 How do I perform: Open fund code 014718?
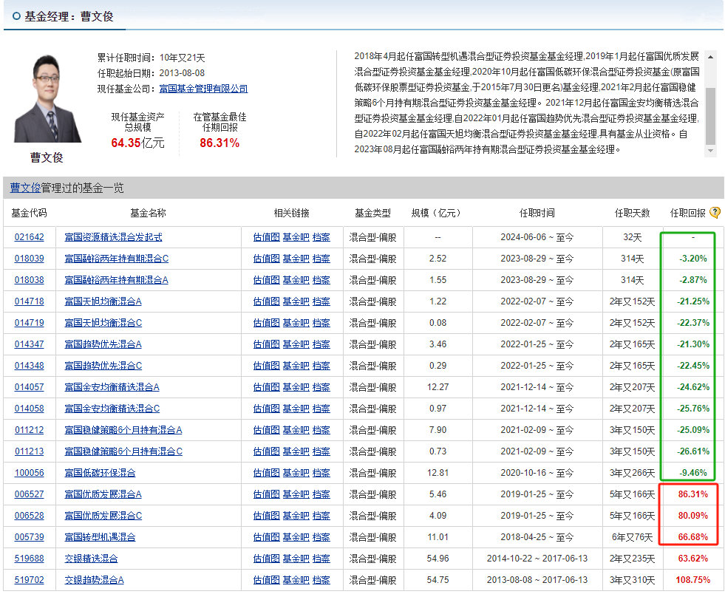[x=29, y=301]
